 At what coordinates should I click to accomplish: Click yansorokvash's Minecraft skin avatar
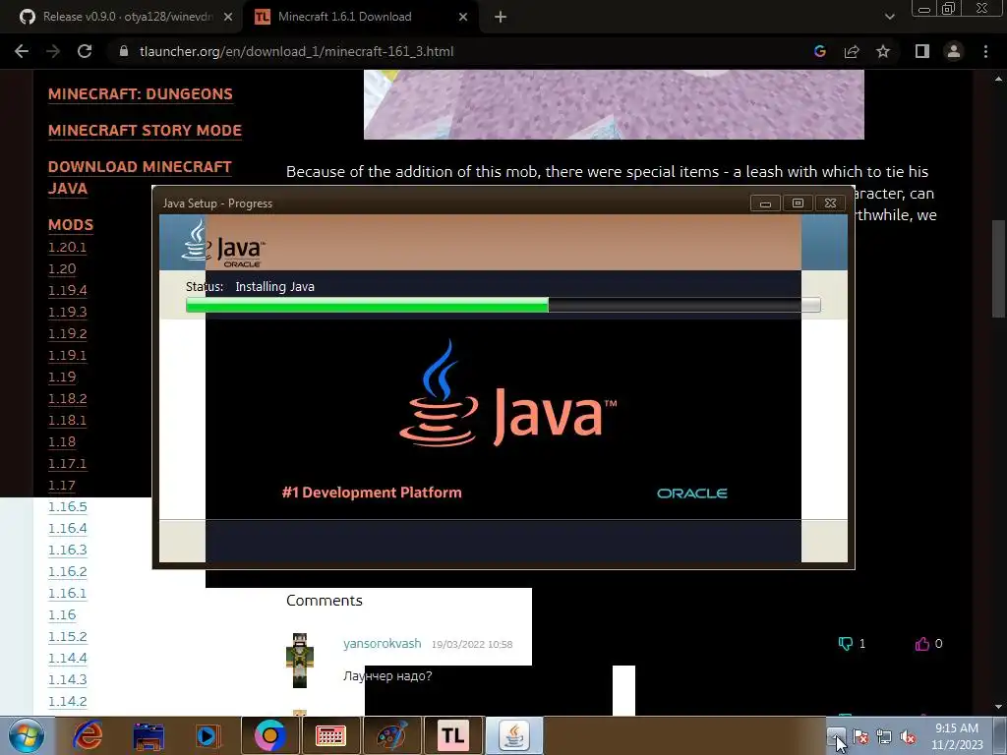coord(300,661)
